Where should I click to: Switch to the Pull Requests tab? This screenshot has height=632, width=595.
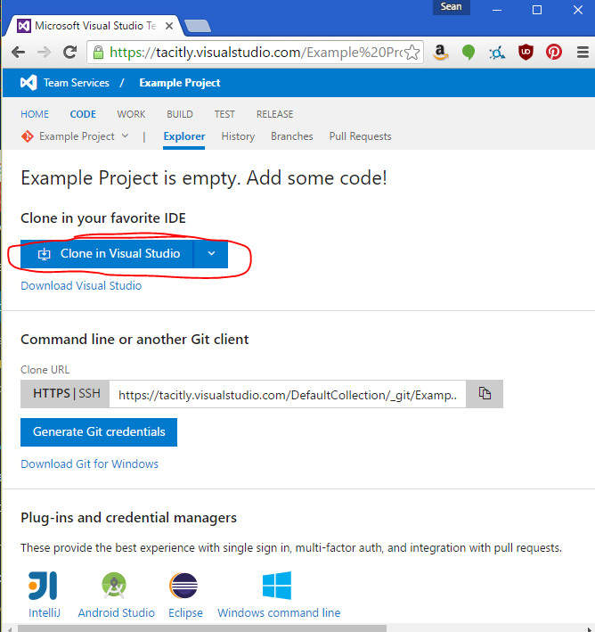pos(360,136)
